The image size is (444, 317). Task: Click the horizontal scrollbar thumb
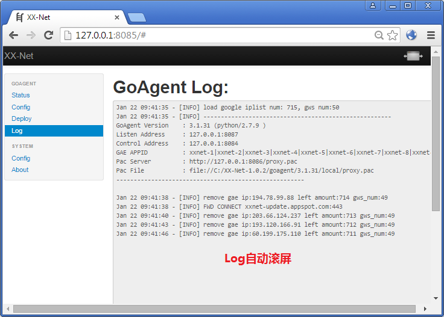pyautogui.click(x=214, y=309)
